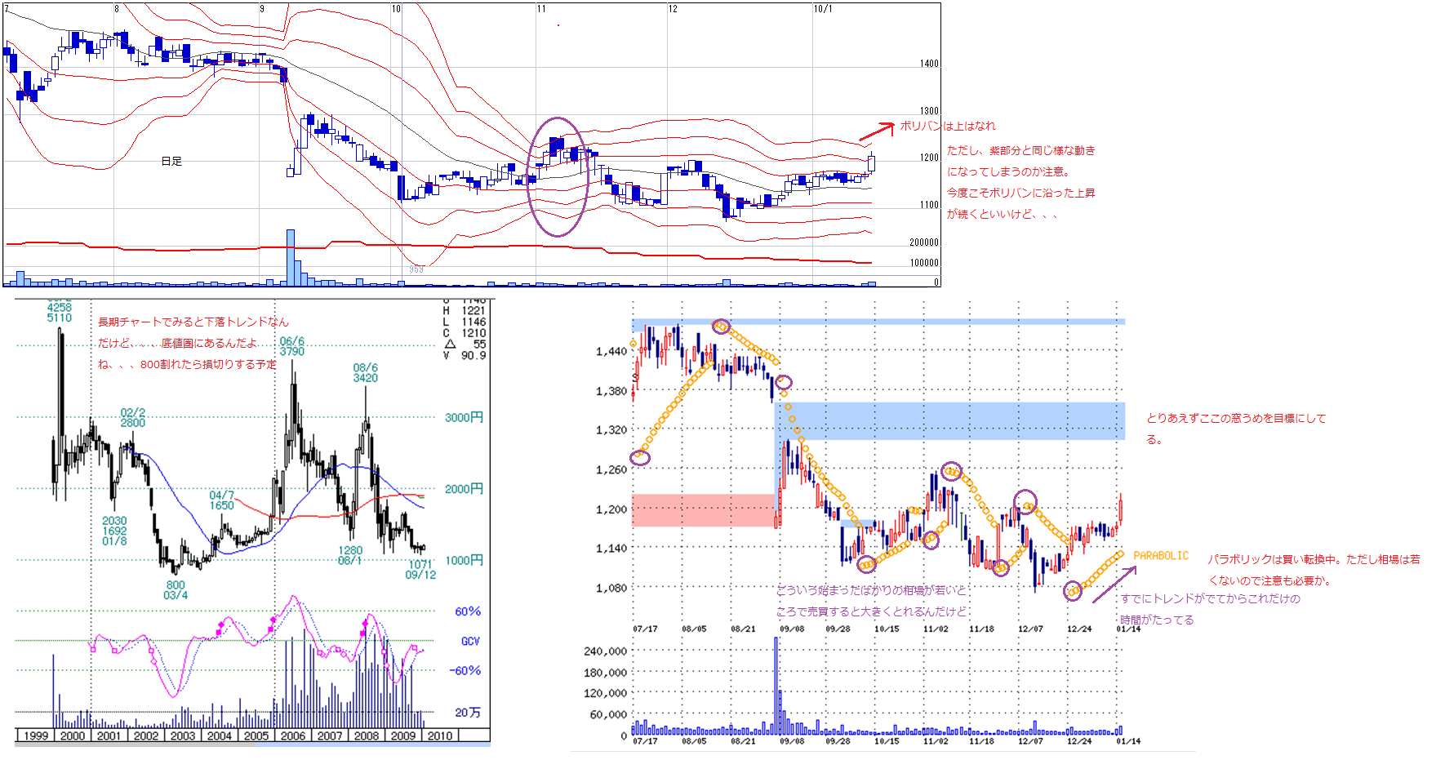Click the 3000円 price axis label
The height and width of the screenshot is (769, 1445).
coord(464,418)
